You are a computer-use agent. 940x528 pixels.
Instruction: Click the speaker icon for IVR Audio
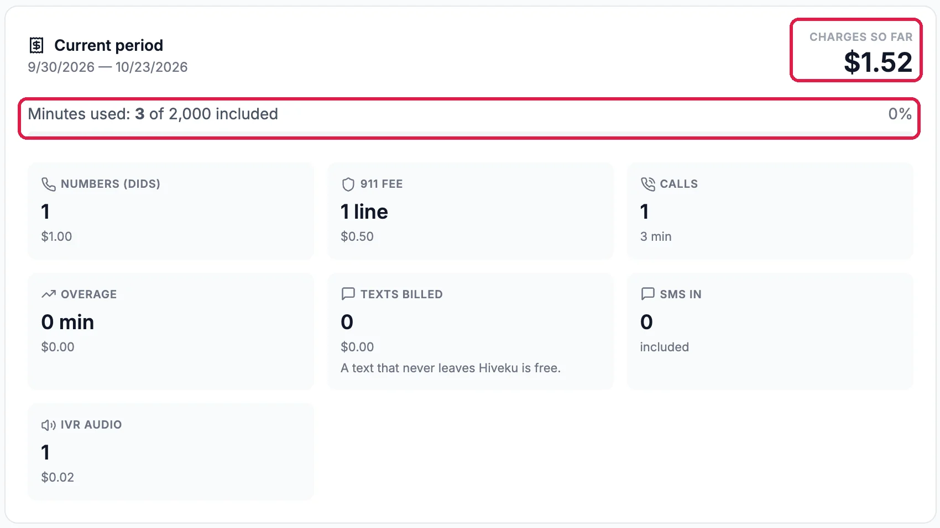click(x=49, y=425)
